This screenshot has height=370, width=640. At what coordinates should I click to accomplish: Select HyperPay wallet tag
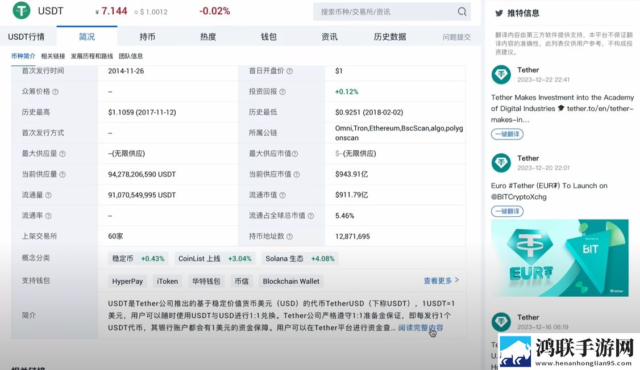click(x=127, y=281)
